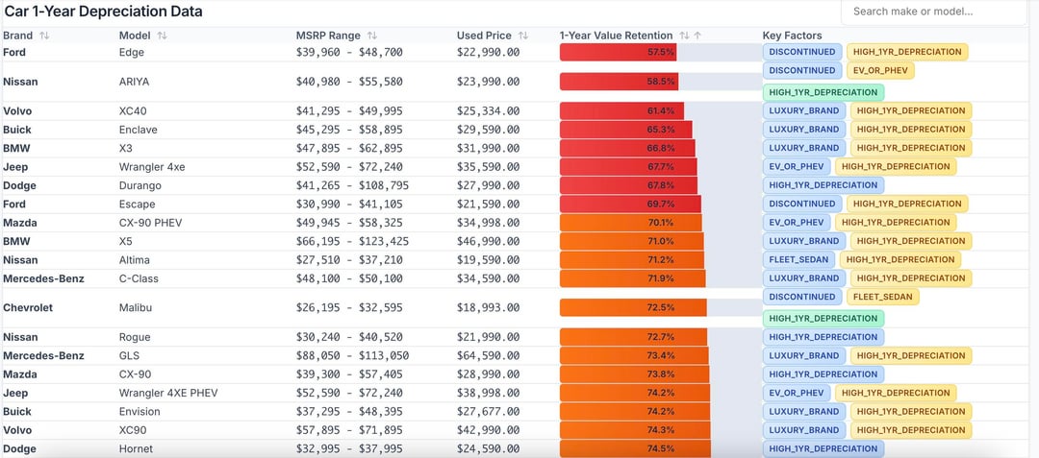Click the Mercedes-Benz GLS brand cell

pos(43,355)
